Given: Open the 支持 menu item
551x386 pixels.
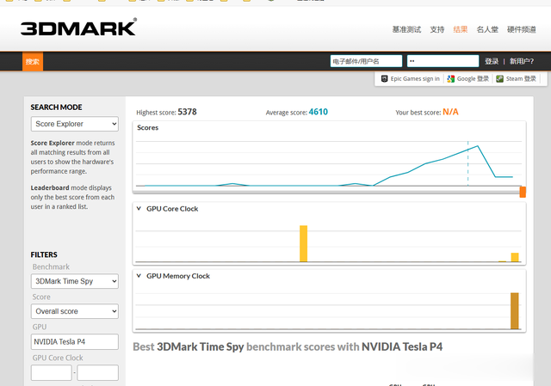Looking at the screenshot, I should [437, 29].
